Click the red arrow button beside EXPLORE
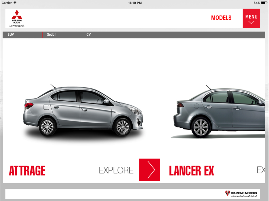The width and height of the screenshot is (269, 201). tap(149, 170)
